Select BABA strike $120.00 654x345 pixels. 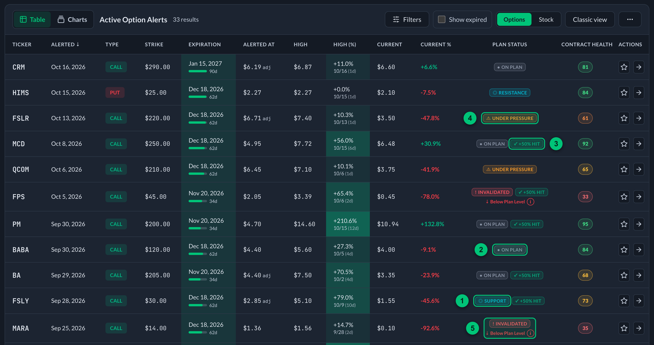[157, 250]
